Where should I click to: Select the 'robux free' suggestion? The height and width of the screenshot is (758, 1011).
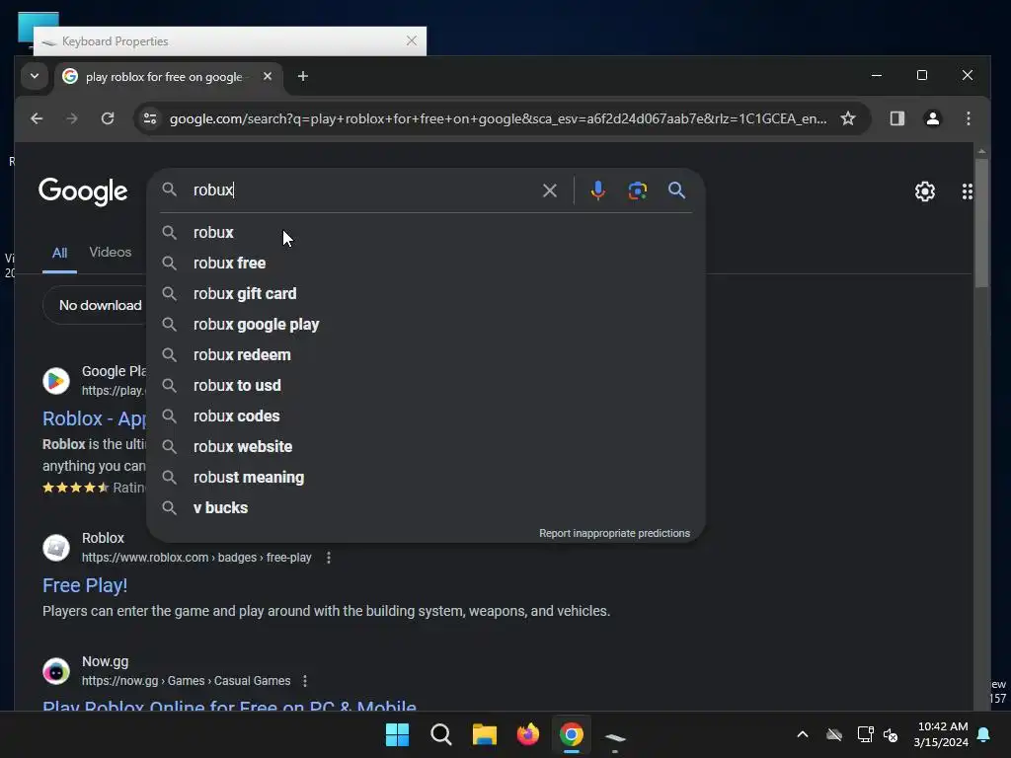coord(426,263)
